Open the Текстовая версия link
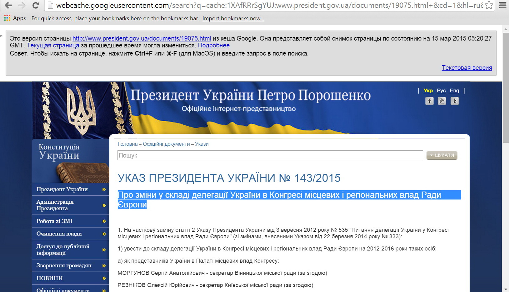 pos(467,68)
